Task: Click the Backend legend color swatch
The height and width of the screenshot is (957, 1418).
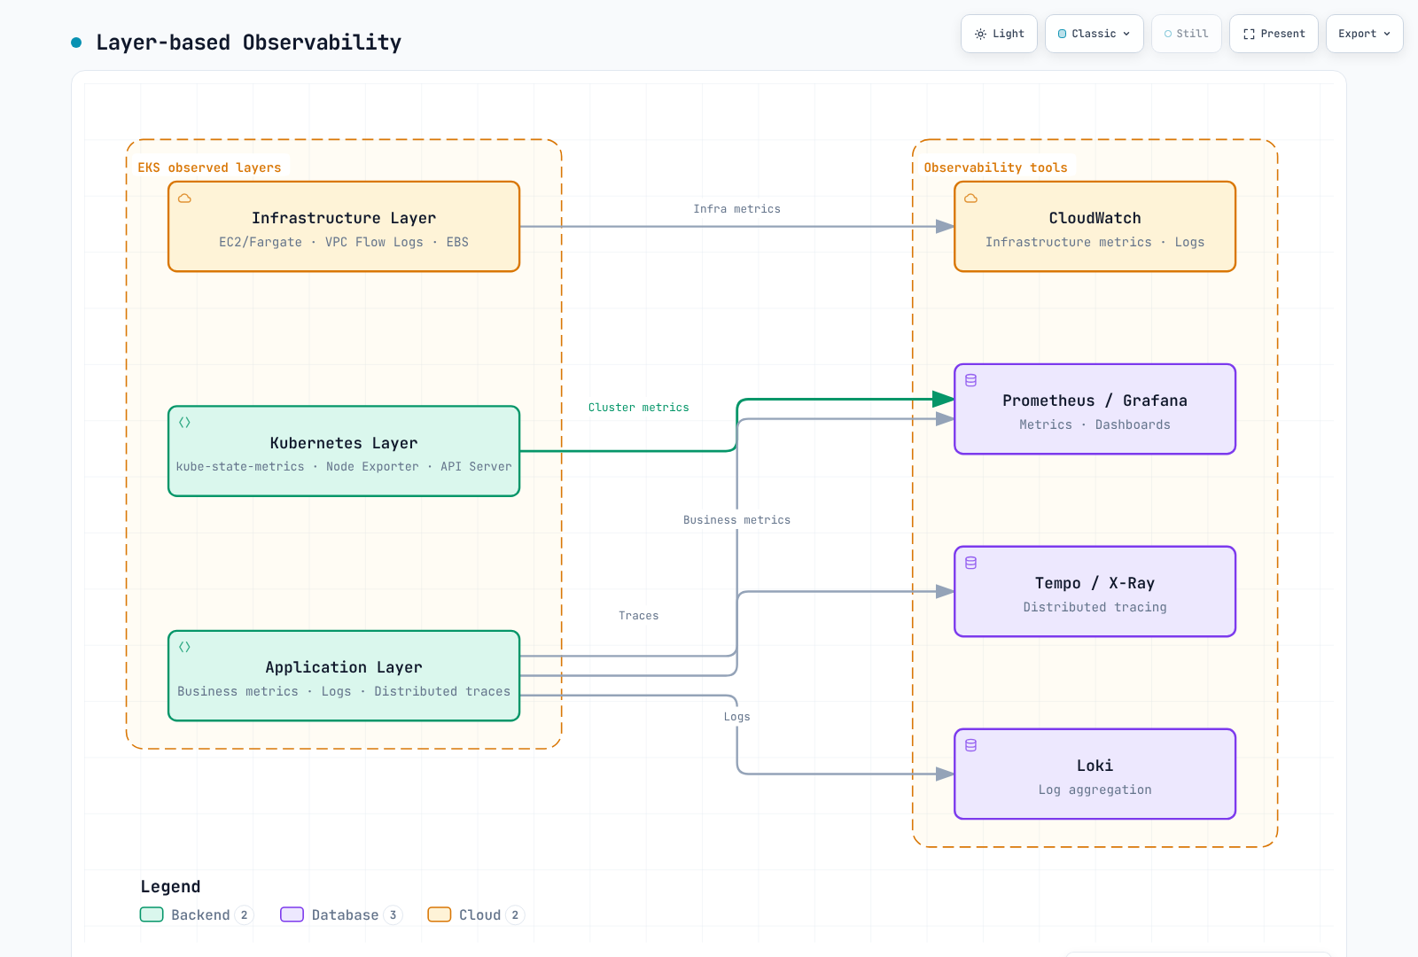Action: (x=152, y=914)
